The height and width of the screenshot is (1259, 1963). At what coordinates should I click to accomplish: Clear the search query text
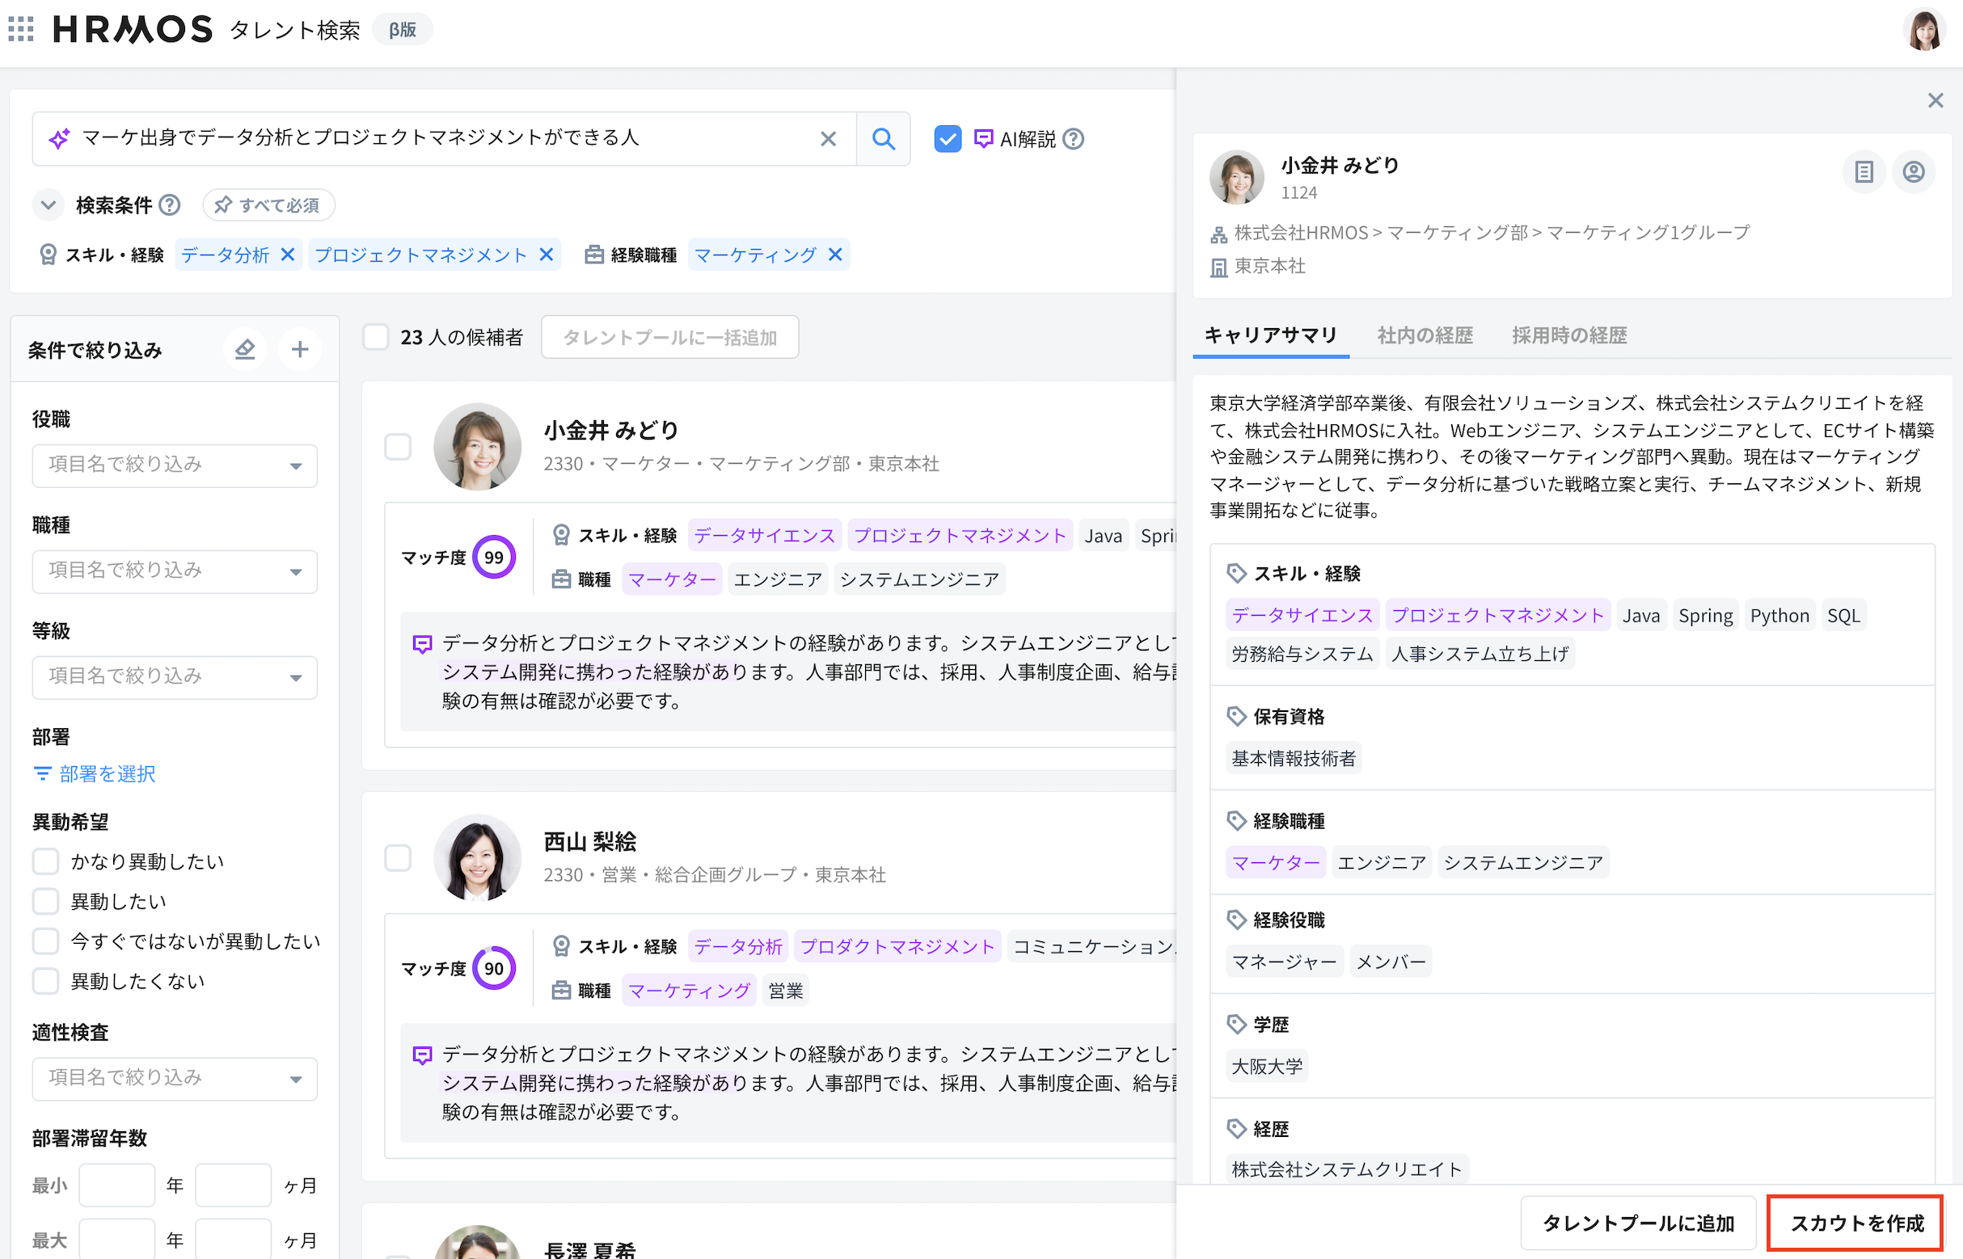click(x=828, y=139)
